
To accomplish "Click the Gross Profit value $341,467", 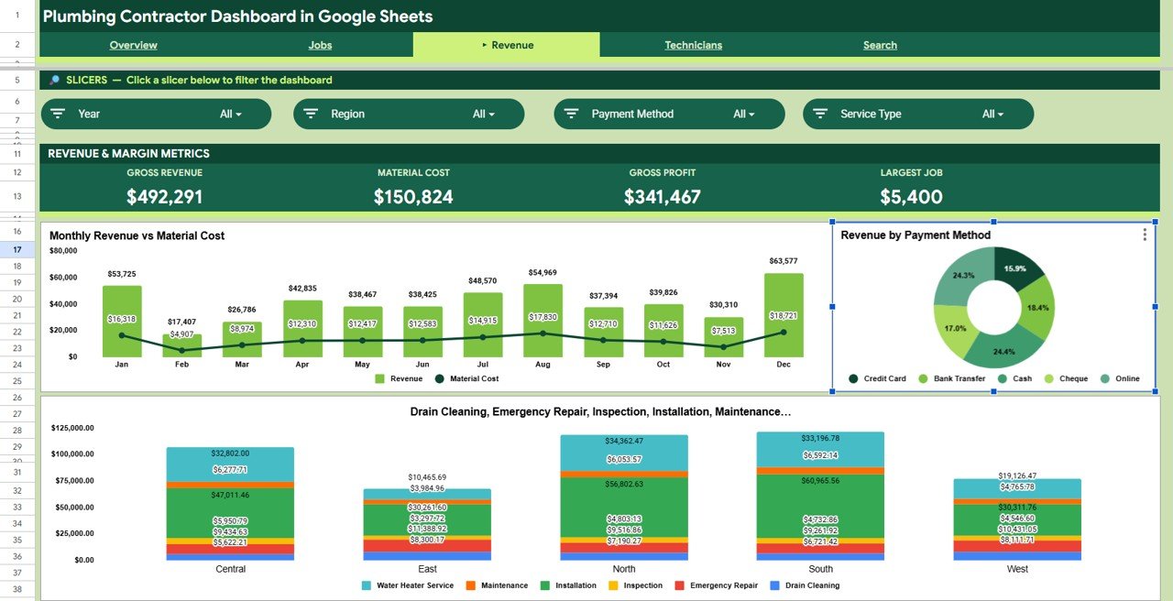I will [x=663, y=197].
